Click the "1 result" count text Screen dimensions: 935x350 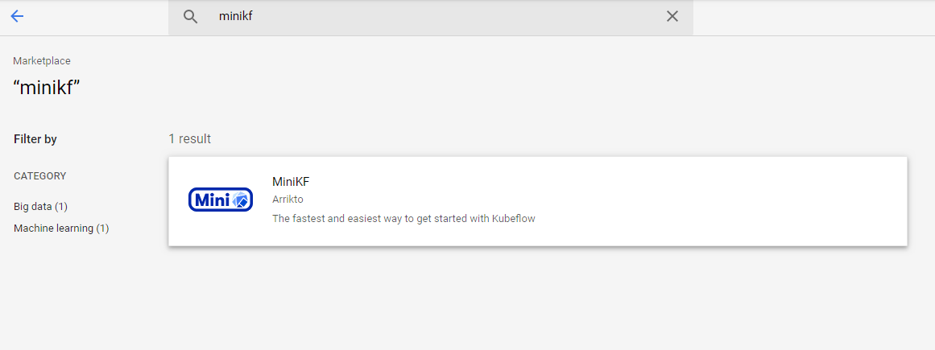click(x=189, y=139)
